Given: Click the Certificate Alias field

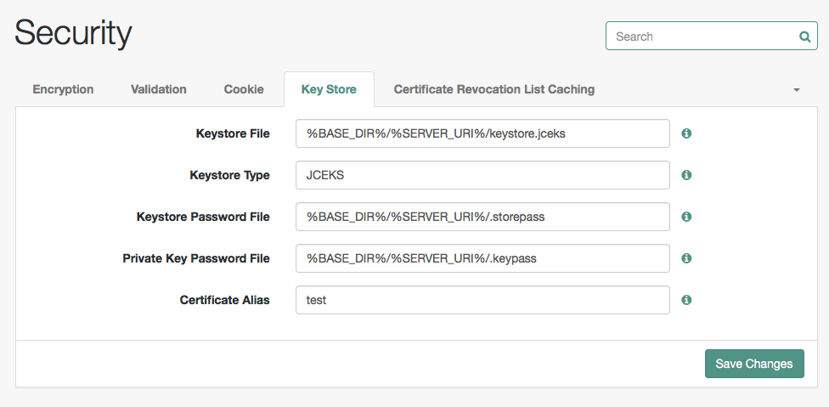Looking at the screenshot, I should (482, 300).
